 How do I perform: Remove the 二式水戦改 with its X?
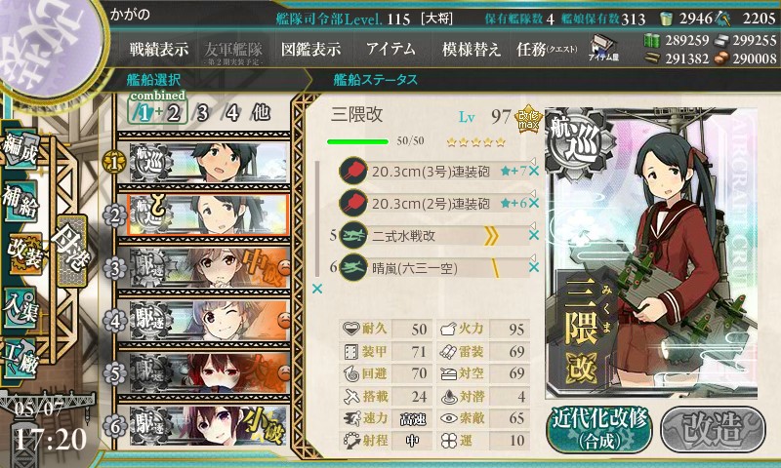point(534,236)
